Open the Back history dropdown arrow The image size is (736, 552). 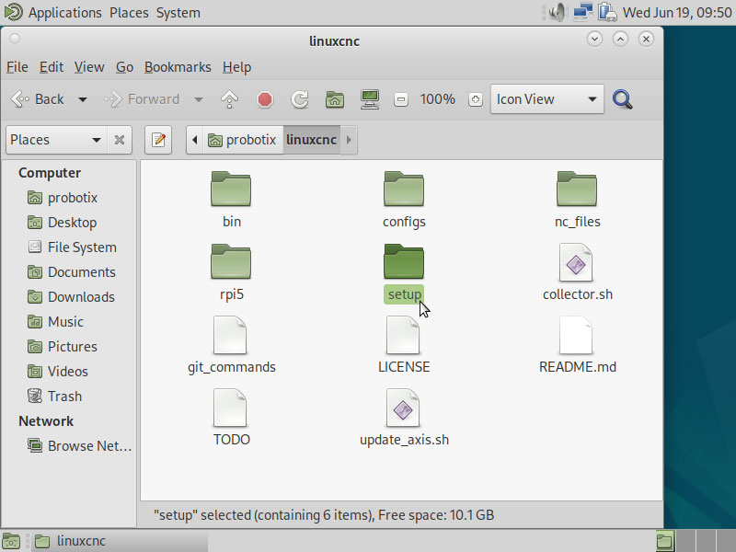pos(83,99)
